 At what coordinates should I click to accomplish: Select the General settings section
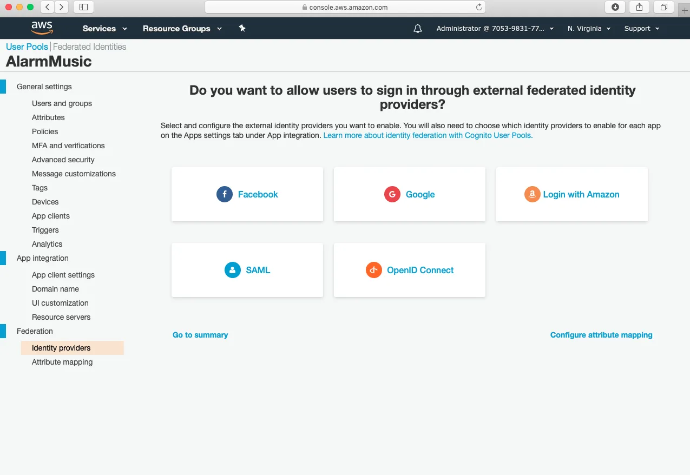pyautogui.click(x=44, y=87)
